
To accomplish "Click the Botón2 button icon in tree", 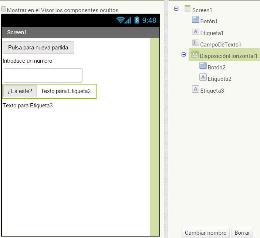I will point(203,66).
